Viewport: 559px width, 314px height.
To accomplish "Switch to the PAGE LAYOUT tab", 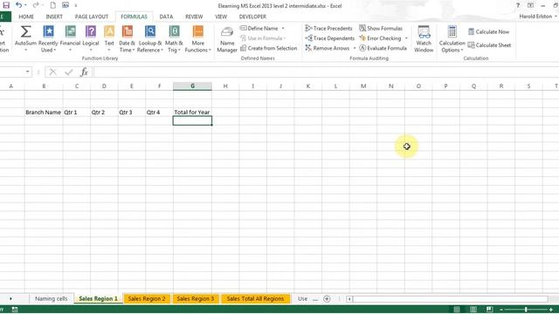I will (x=92, y=17).
